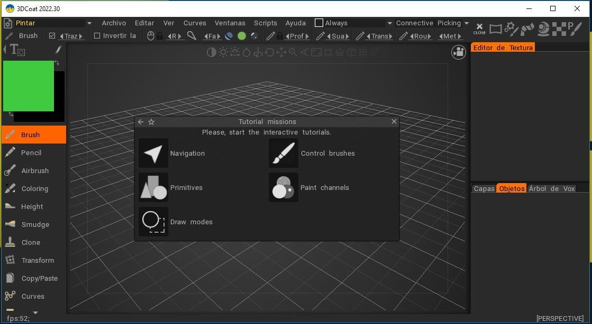Open the Pintar workspace dropdown

pos(89,23)
